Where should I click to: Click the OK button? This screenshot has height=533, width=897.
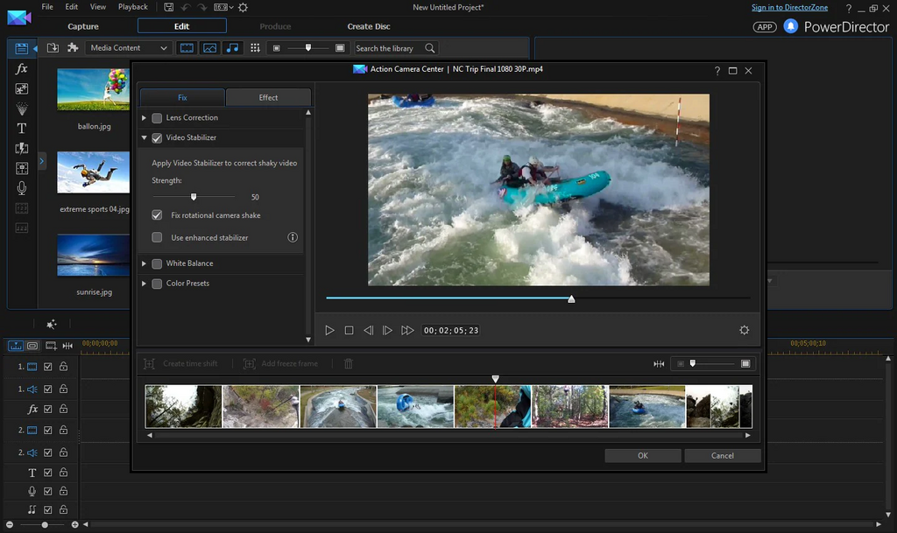(642, 455)
